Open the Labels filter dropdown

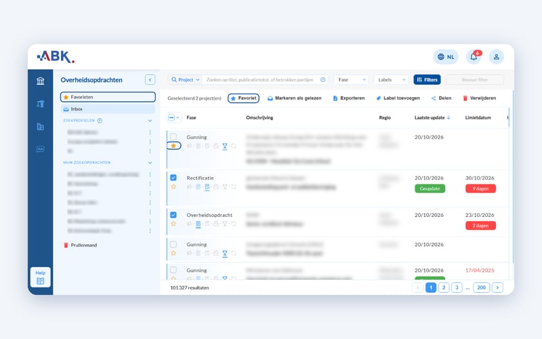point(391,79)
